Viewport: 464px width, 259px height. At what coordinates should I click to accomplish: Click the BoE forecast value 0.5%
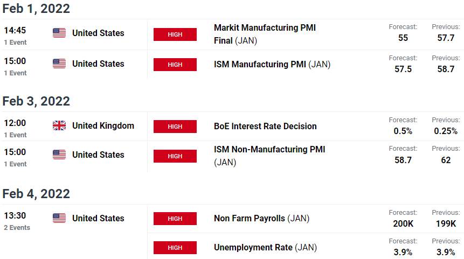pyautogui.click(x=403, y=131)
